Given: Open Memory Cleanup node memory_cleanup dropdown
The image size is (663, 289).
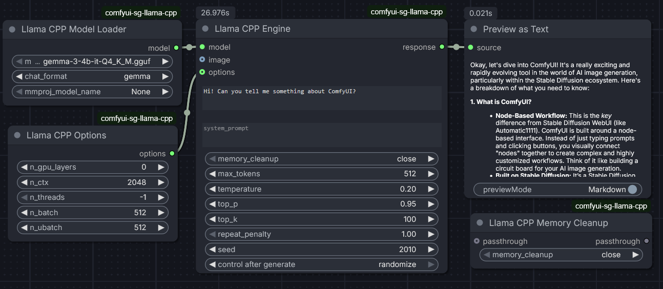Looking at the screenshot, I should [561, 255].
